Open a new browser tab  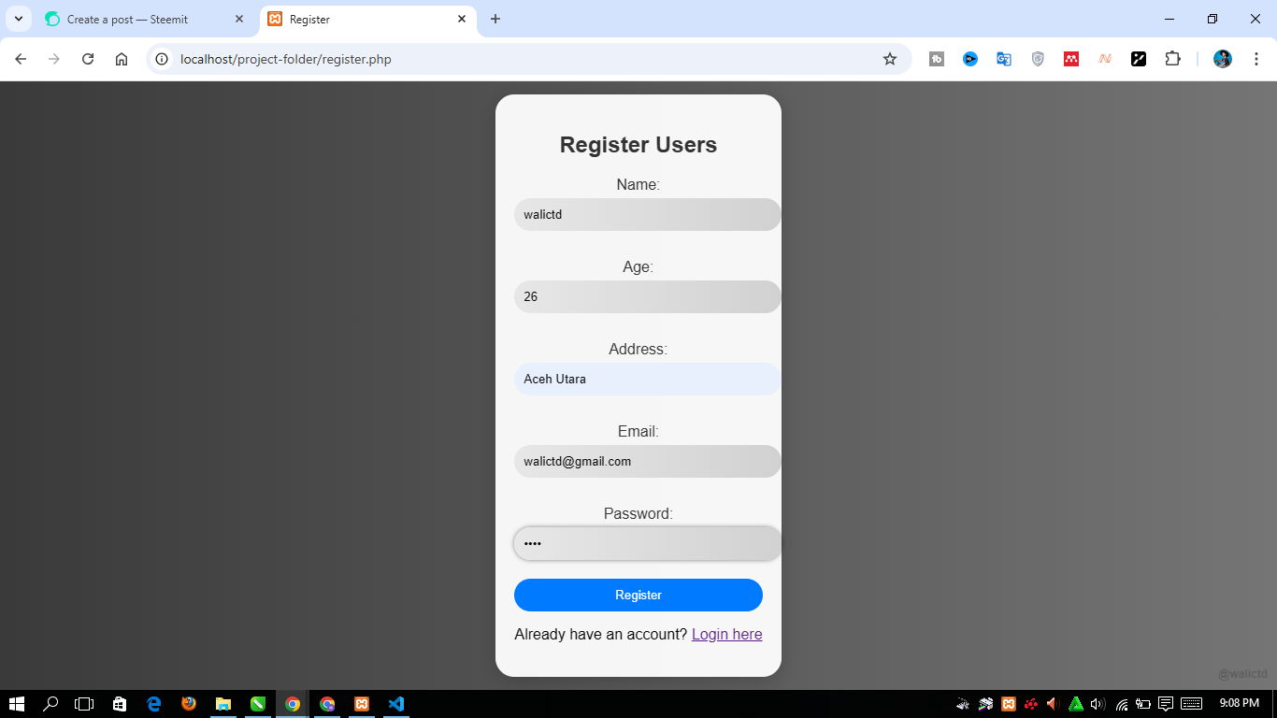pyautogui.click(x=495, y=19)
